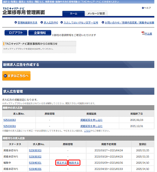157x172 pixels.
Task: Click 掲載延長を申し込む for posting ending 2025/12/31
Action: pos(91,126)
